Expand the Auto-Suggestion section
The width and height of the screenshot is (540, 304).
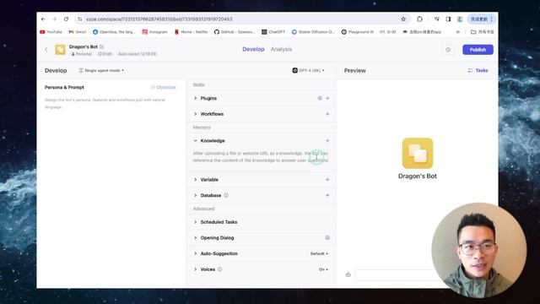(x=195, y=253)
